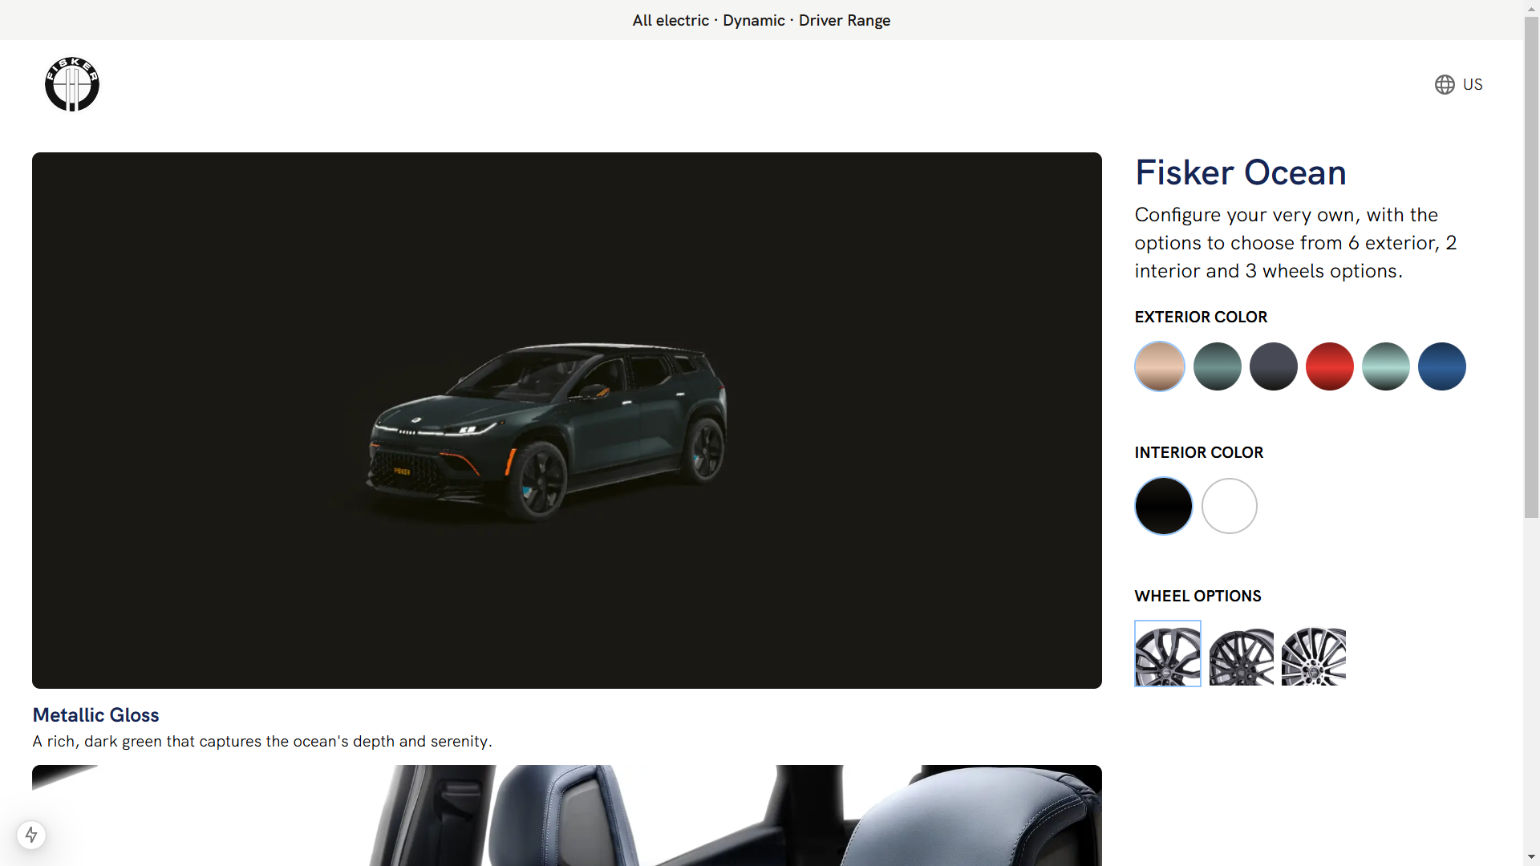Screen dimensions: 1540x866
Task: Select the dark green exterior color
Action: (1218, 366)
